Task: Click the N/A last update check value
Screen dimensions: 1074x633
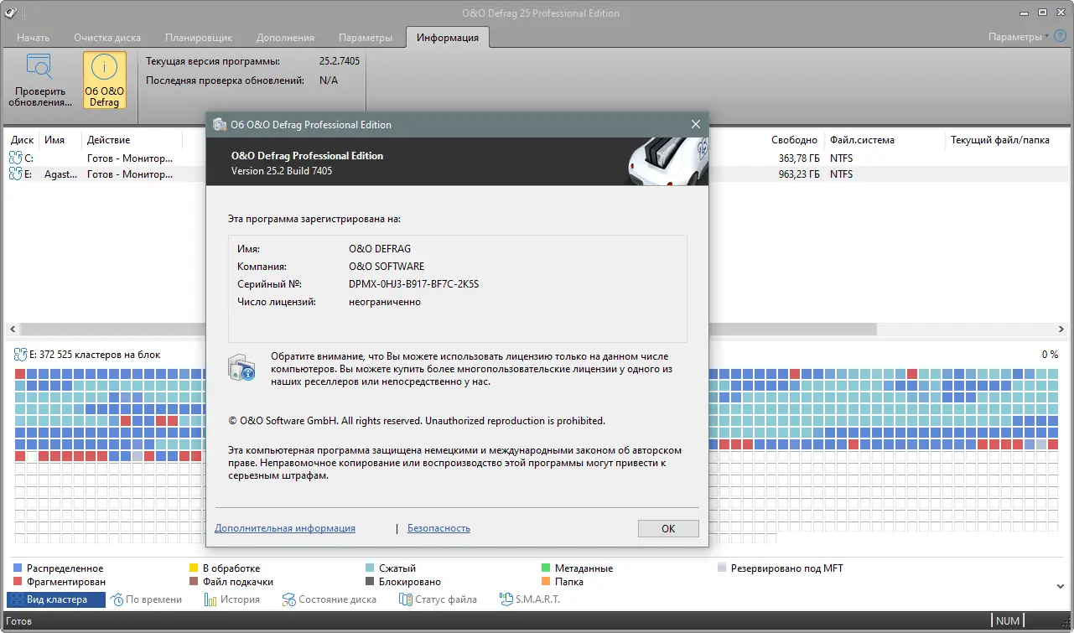Action: coord(329,80)
